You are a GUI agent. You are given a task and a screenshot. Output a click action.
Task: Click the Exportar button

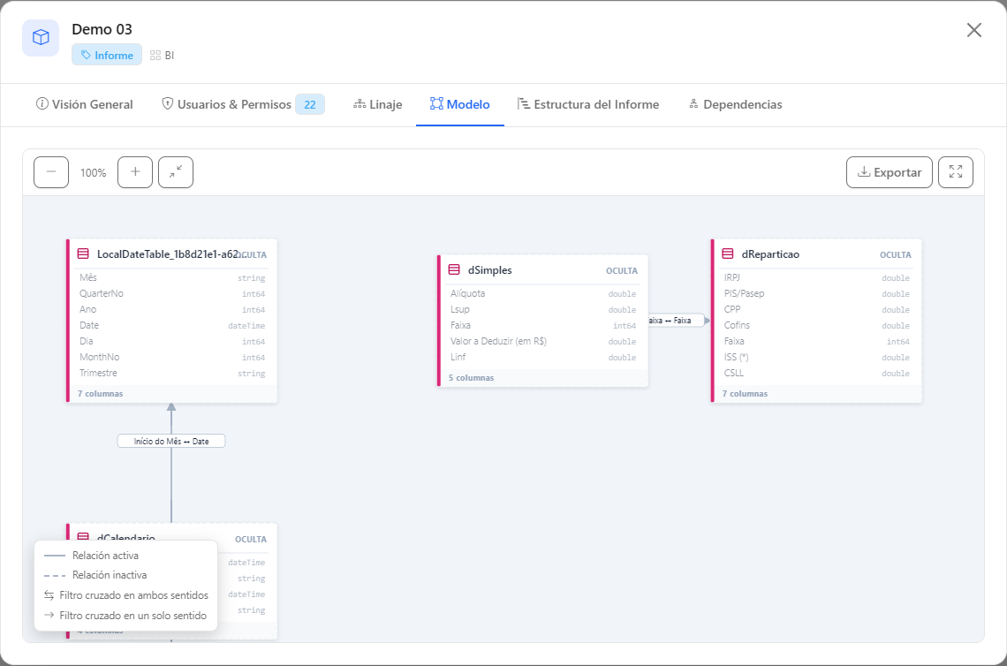pyautogui.click(x=889, y=172)
